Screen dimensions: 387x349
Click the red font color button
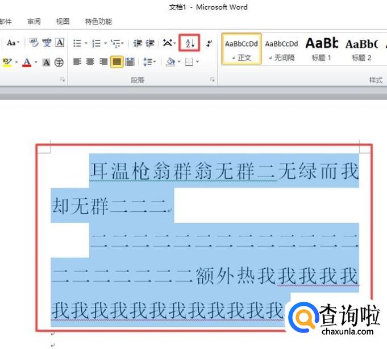[26, 62]
